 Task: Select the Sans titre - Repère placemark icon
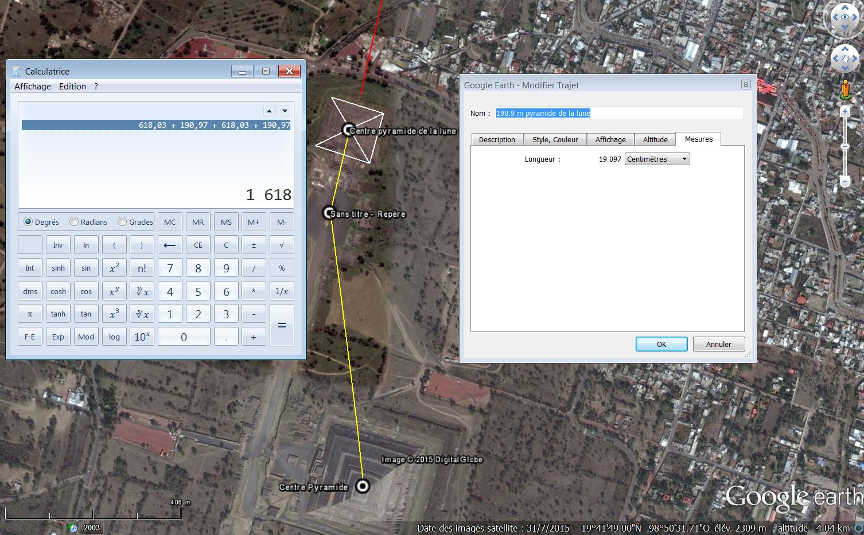coord(329,213)
